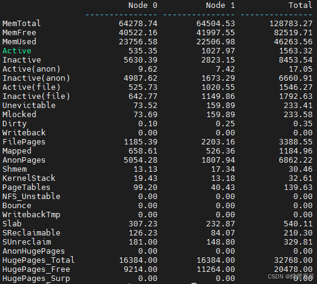Click the Node 1 column header

(x=221, y=5)
